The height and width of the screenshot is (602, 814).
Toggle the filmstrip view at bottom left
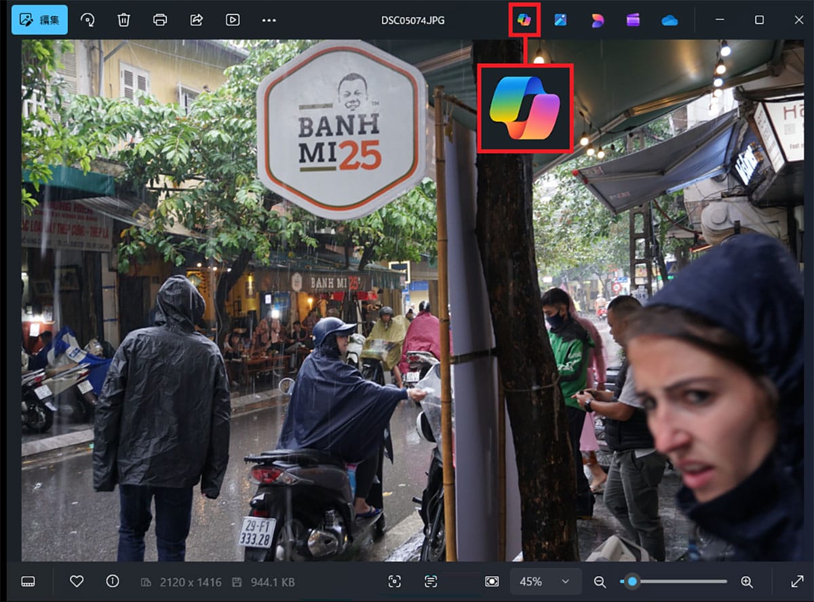[28, 582]
